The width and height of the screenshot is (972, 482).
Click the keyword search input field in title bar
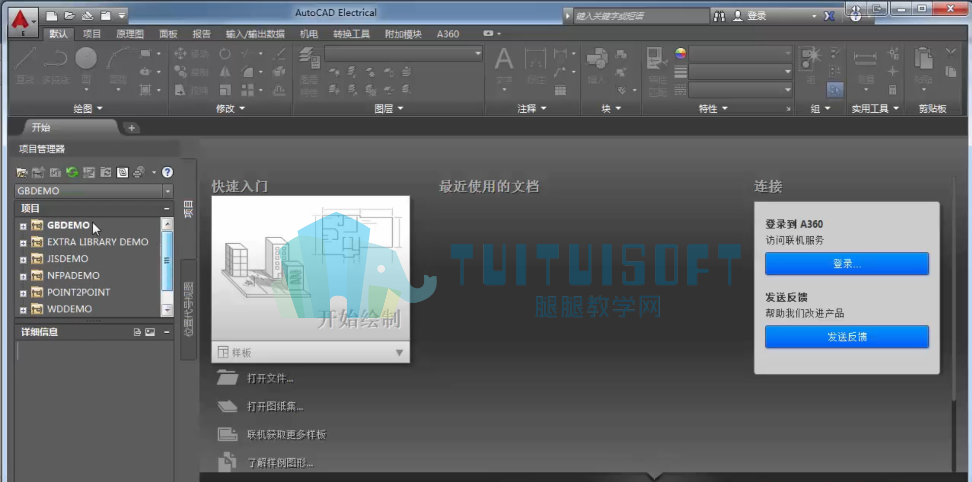point(642,16)
